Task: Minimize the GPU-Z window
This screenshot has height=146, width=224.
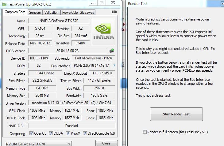Action: [x=93, y=3]
